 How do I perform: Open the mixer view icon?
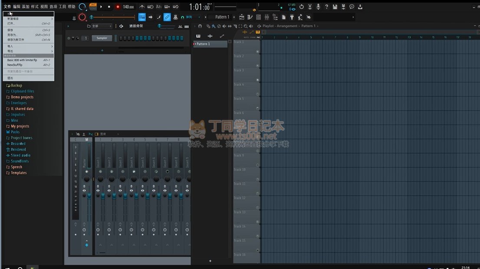(x=266, y=17)
